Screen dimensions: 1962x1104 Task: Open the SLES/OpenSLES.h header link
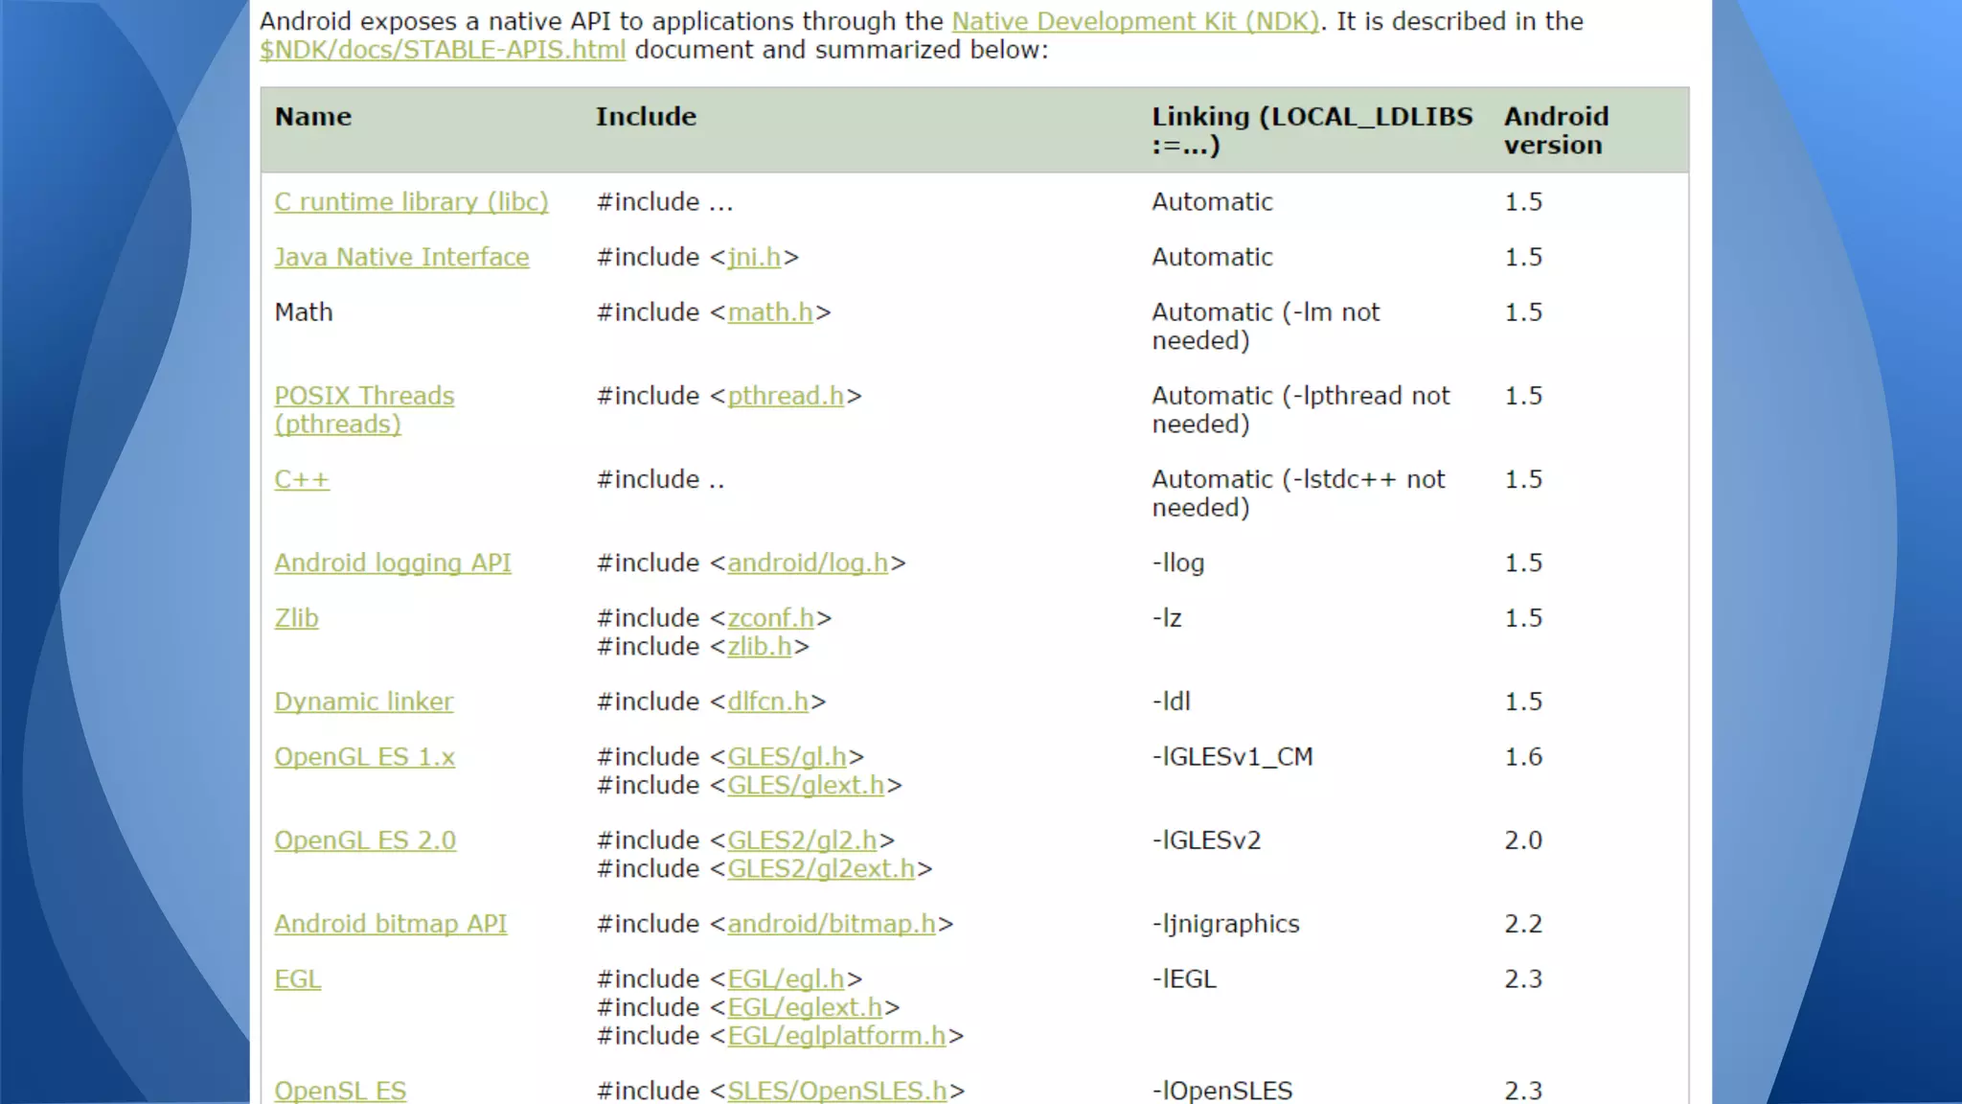(837, 1091)
